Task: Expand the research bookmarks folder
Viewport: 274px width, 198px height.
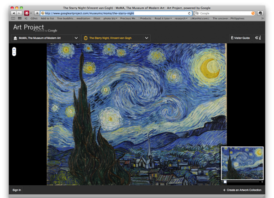Action: pos(181,18)
